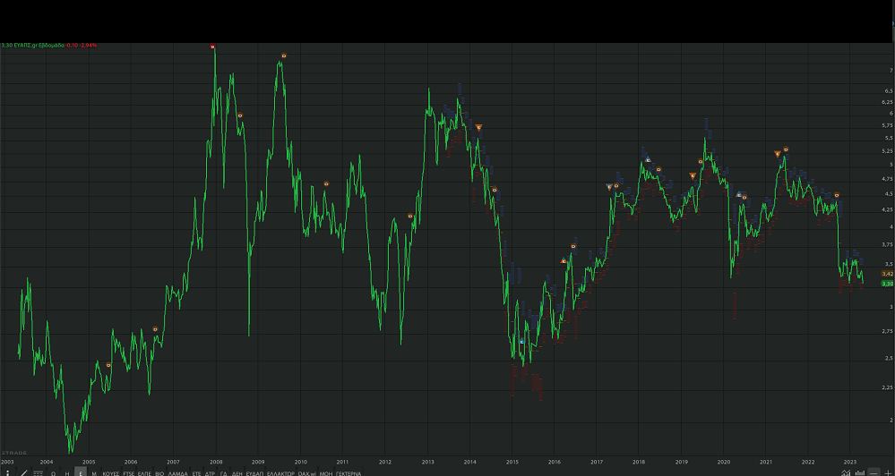The height and width of the screenshot is (476, 895).
Task: Load the ΕΤΕ symbol chart
Action: coord(196,473)
